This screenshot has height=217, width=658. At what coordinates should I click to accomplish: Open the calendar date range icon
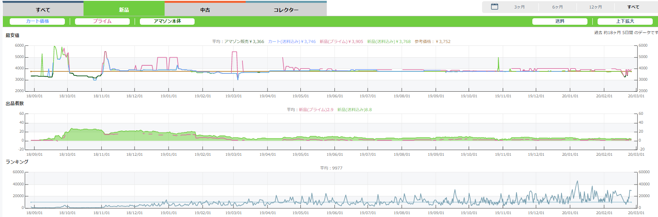[494, 7]
